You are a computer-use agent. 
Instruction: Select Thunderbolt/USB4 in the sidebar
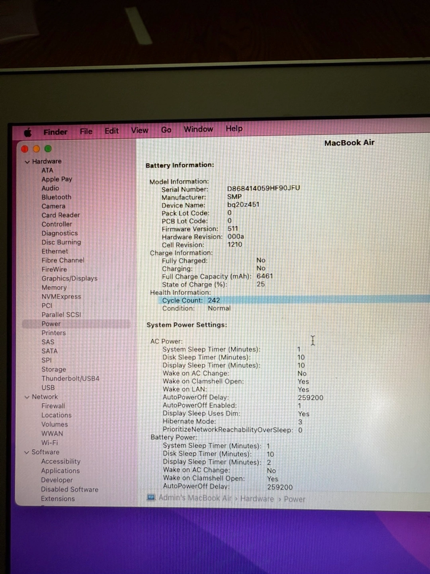coord(70,379)
